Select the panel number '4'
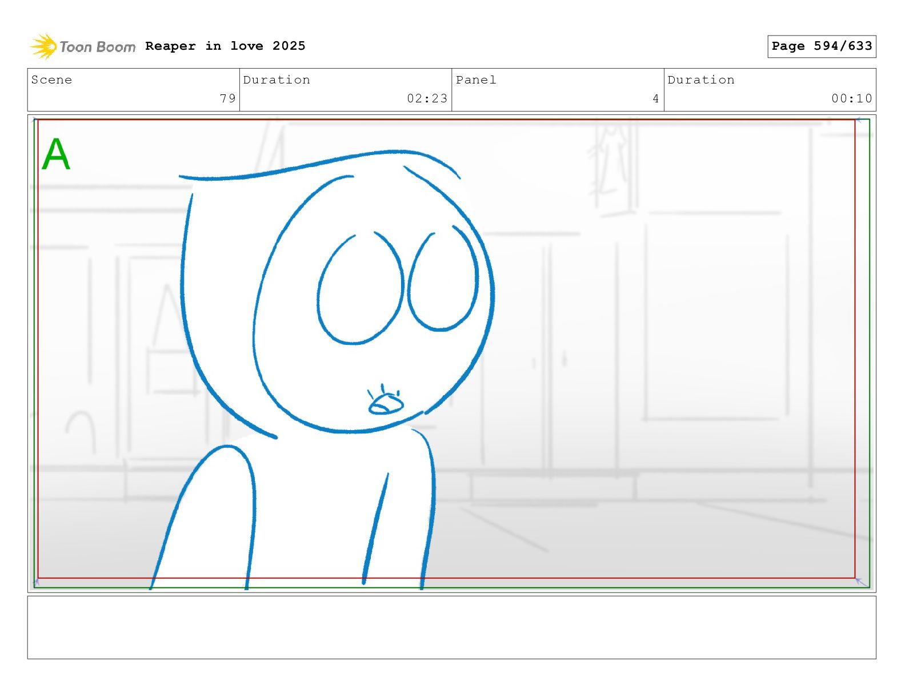This screenshot has height=700, width=905. tap(656, 98)
